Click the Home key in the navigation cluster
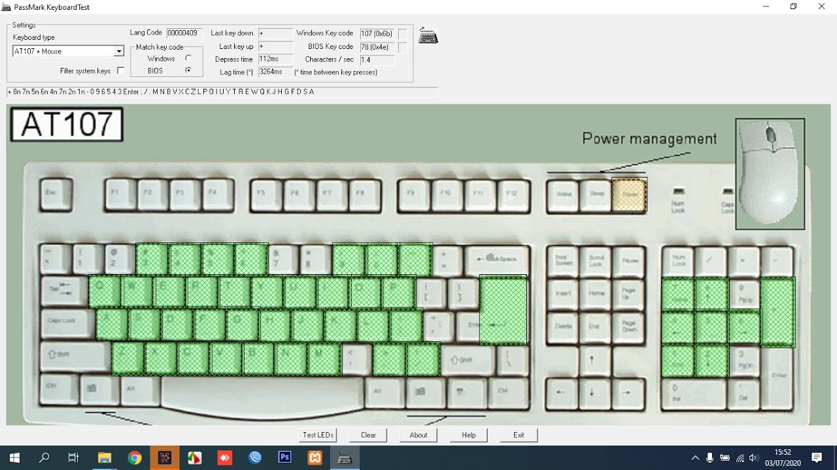Screen dimensions: 837x470 (x=596, y=294)
